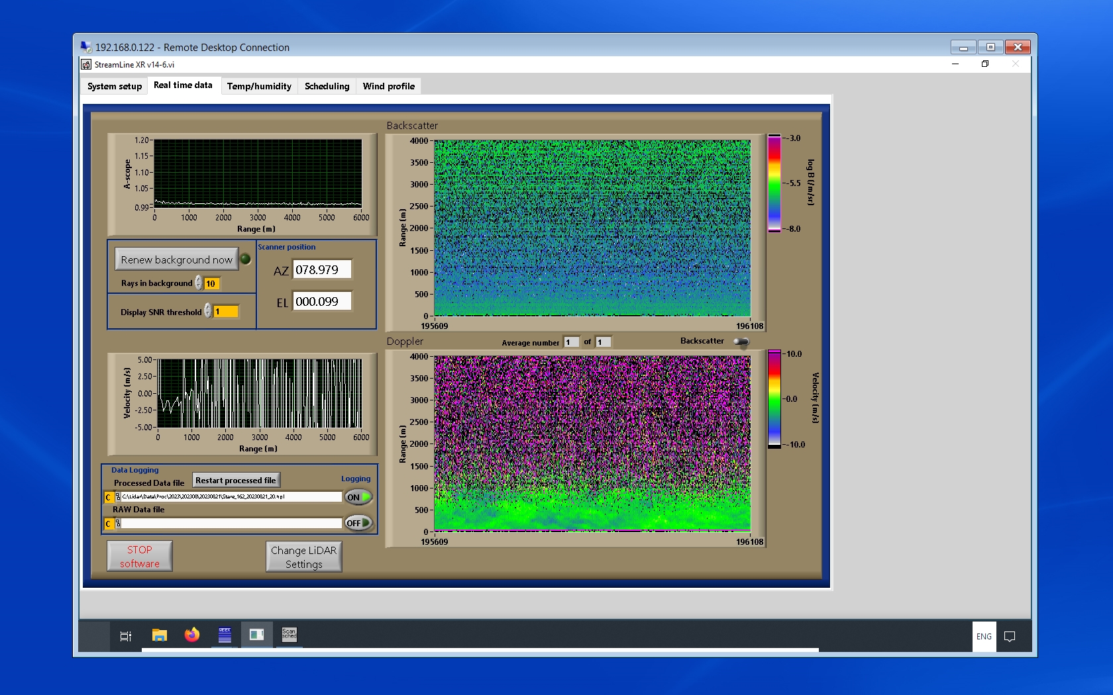Viewport: 1113px width, 695px height.
Task: Click the ENG language selector
Action: (984, 636)
